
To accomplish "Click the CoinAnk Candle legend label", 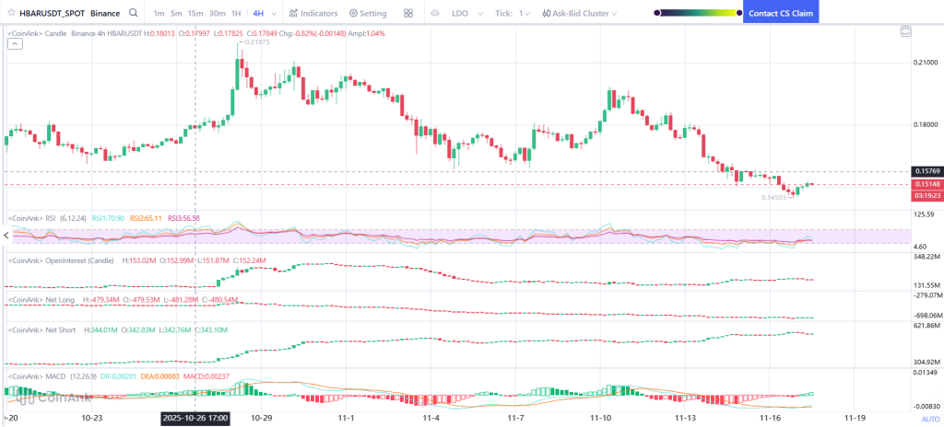I will pos(37,34).
